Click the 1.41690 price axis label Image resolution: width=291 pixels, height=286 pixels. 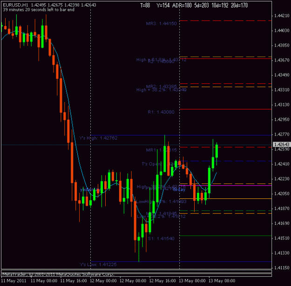(x=282, y=223)
